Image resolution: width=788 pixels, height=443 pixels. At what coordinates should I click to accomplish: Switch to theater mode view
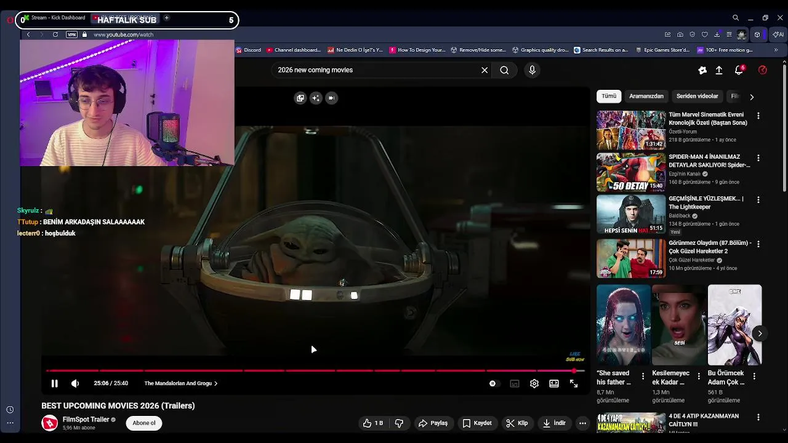click(554, 383)
